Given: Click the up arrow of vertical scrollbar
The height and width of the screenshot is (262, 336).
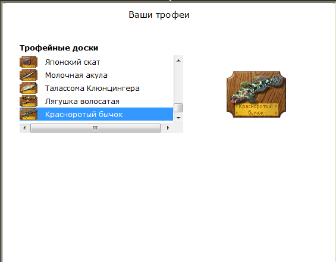Looking at the screenshot, I should (178, 61).
